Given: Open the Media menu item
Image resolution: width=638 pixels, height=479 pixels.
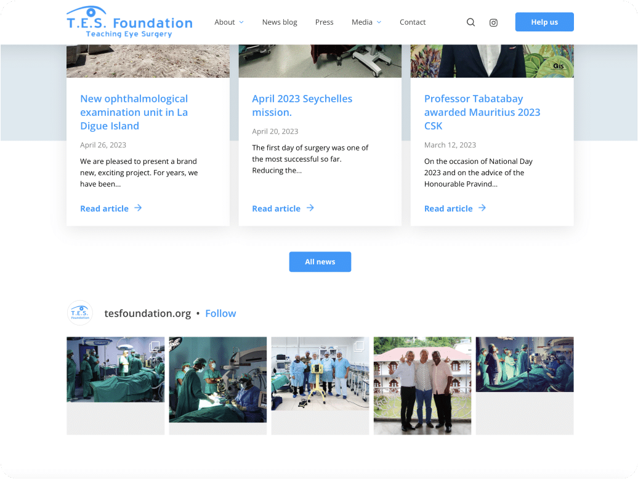Looking at the screenshot, I should pyautogui.click(x=362, y=22).
